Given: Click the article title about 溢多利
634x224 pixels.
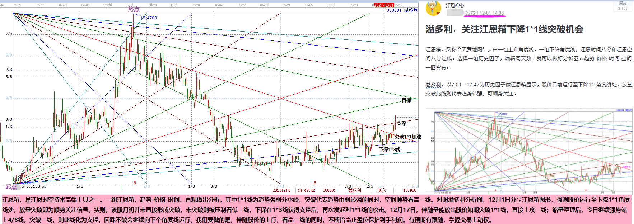Looking at the screenshot, I should pyautogui.click(x=504, y=29).
